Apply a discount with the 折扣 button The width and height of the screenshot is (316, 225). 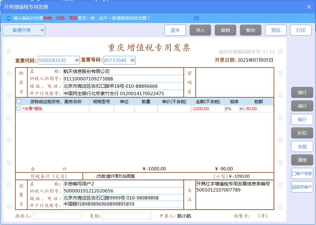(x=302, y=133)
